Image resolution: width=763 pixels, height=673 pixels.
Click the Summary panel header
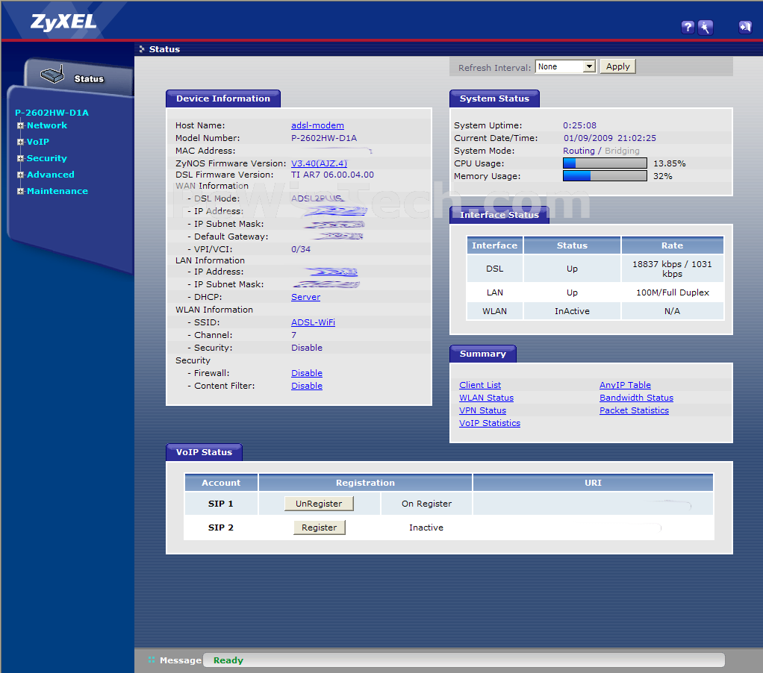pyautogui.click(x=483, y=354)
